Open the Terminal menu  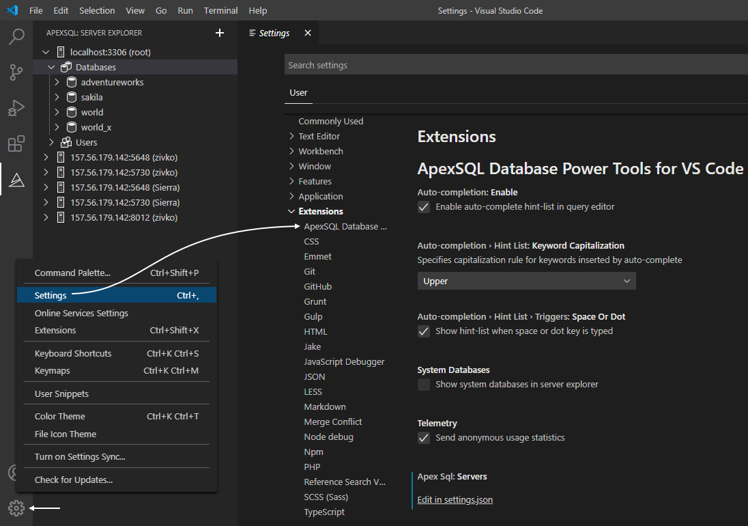pyautogui.click(x=220, y=10)
